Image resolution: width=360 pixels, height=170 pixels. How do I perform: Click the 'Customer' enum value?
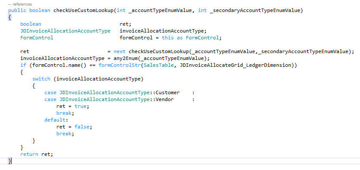[168, 93]
